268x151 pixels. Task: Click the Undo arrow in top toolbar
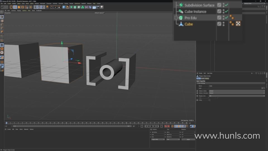click(x=3, y=7)
